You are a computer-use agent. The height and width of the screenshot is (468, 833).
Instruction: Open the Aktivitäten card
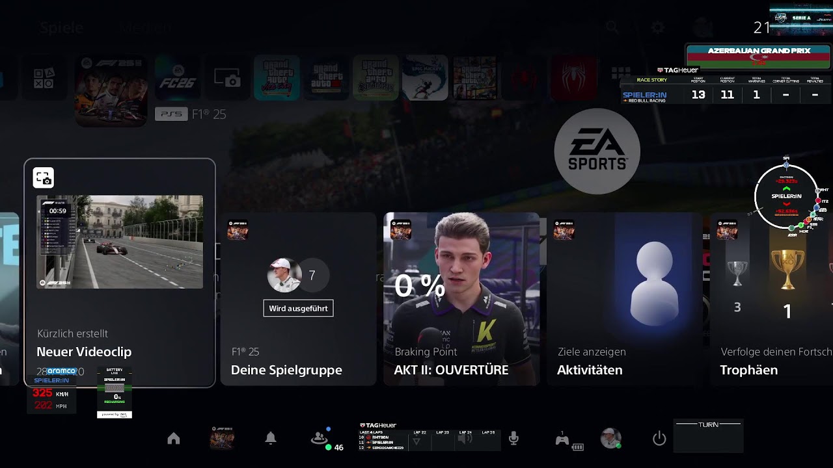pos(625,299)
